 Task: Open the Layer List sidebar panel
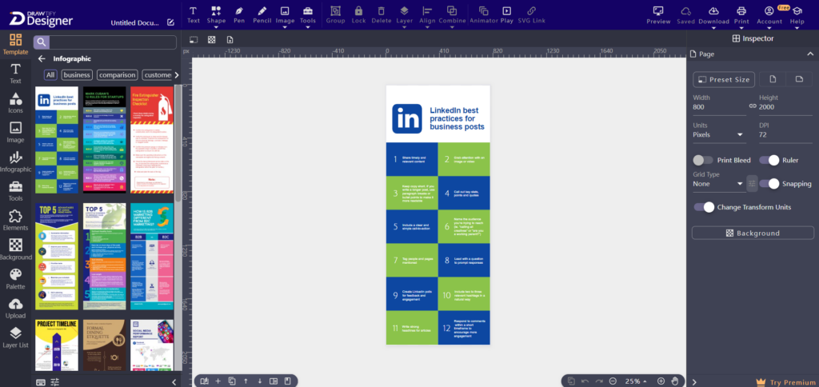pos(16,337)
